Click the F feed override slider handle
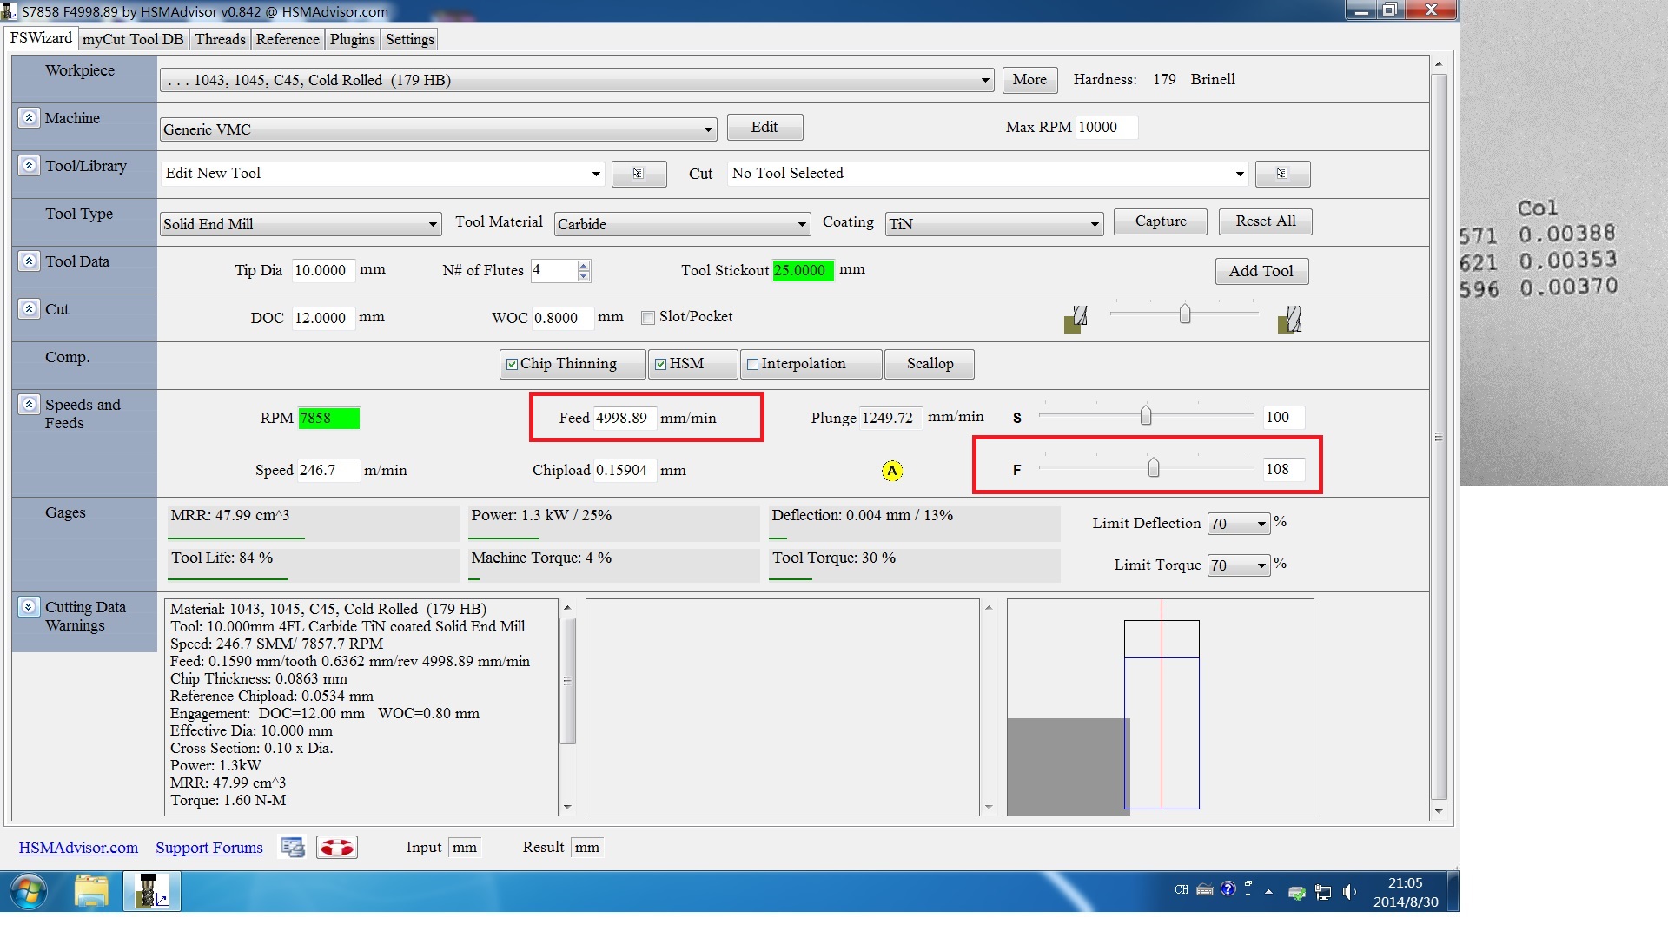This screenshot has width=1668, height=938. [x=1153, y=469]
